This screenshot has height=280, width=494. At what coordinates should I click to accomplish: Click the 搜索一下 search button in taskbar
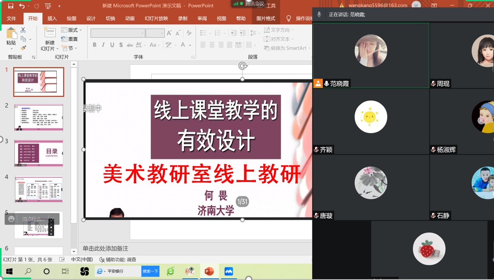(150, 271)
